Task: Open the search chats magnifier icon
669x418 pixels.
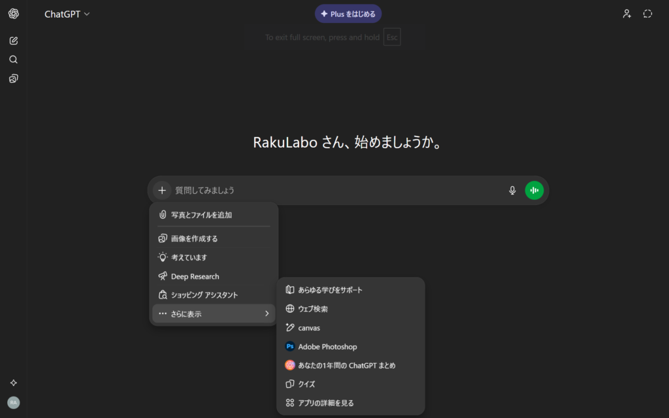Action: coord(13,59)
